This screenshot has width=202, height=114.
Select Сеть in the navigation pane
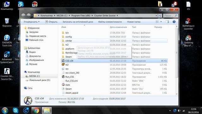30,88
